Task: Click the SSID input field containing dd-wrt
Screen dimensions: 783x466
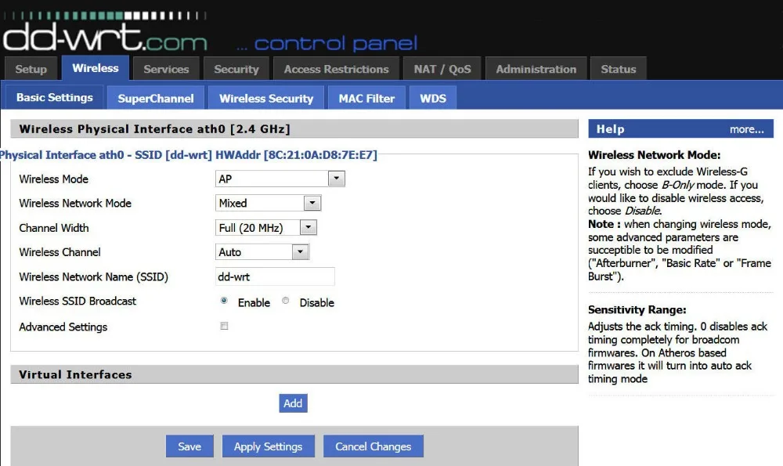Action: click(x=275, y=276)
